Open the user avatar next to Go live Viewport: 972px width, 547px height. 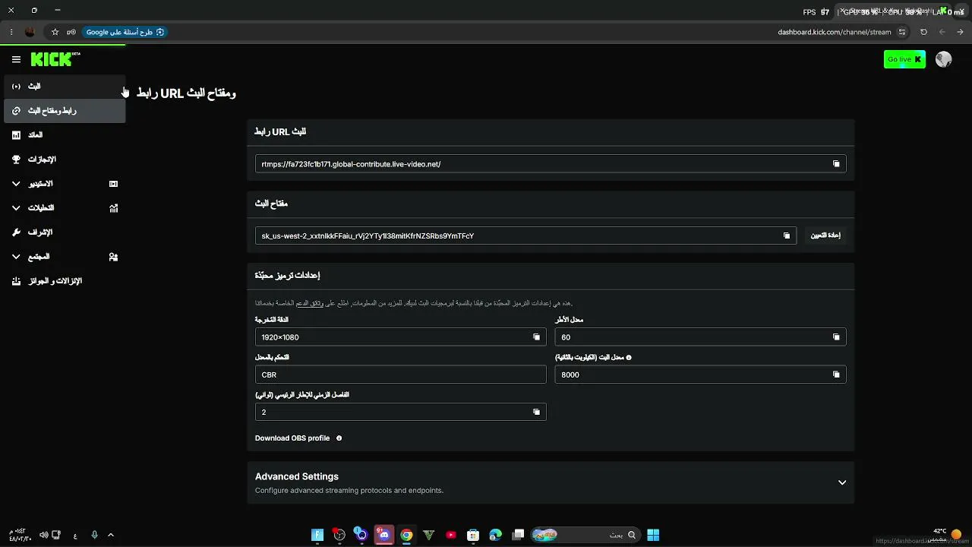(x=944, y=59)
